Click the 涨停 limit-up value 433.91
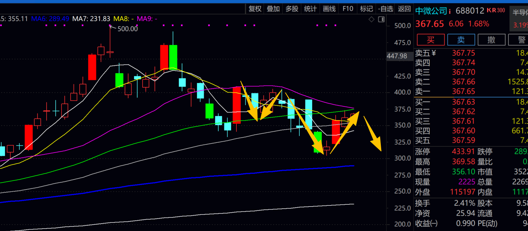 (463, 152)
